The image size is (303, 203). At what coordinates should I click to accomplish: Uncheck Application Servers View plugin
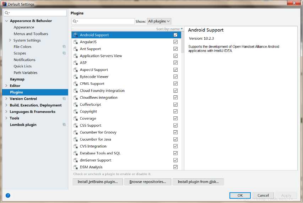175,56
